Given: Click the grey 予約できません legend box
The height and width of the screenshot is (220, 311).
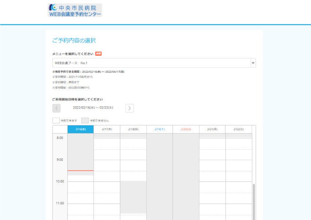Looking at the screenshot, I should pos(85,120).
